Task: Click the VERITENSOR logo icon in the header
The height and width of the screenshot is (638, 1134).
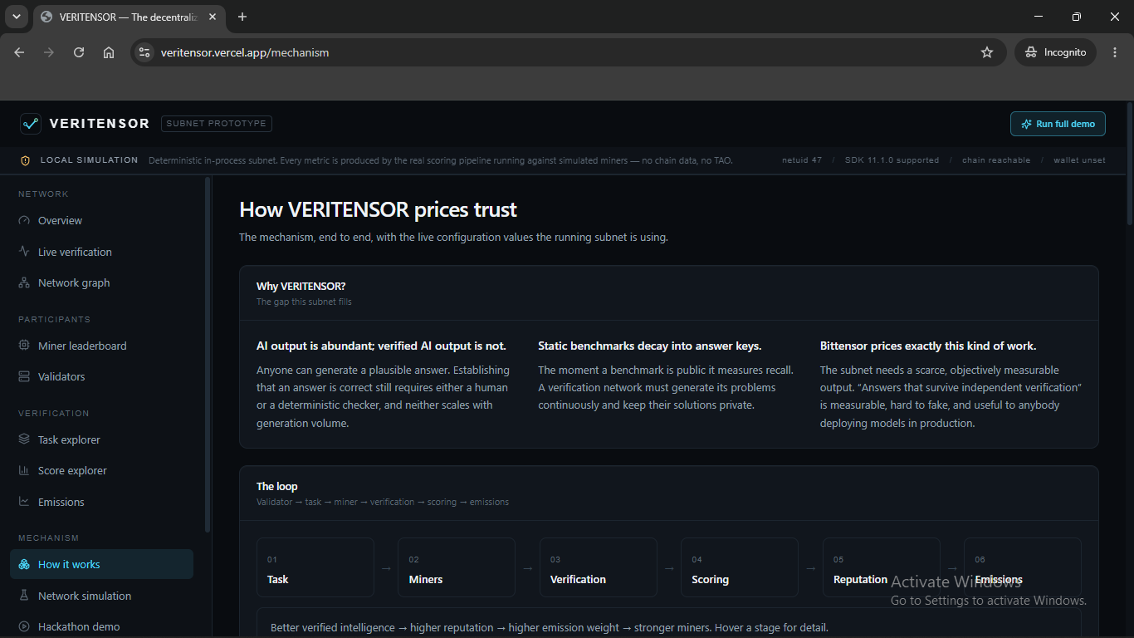Action: 31,124
